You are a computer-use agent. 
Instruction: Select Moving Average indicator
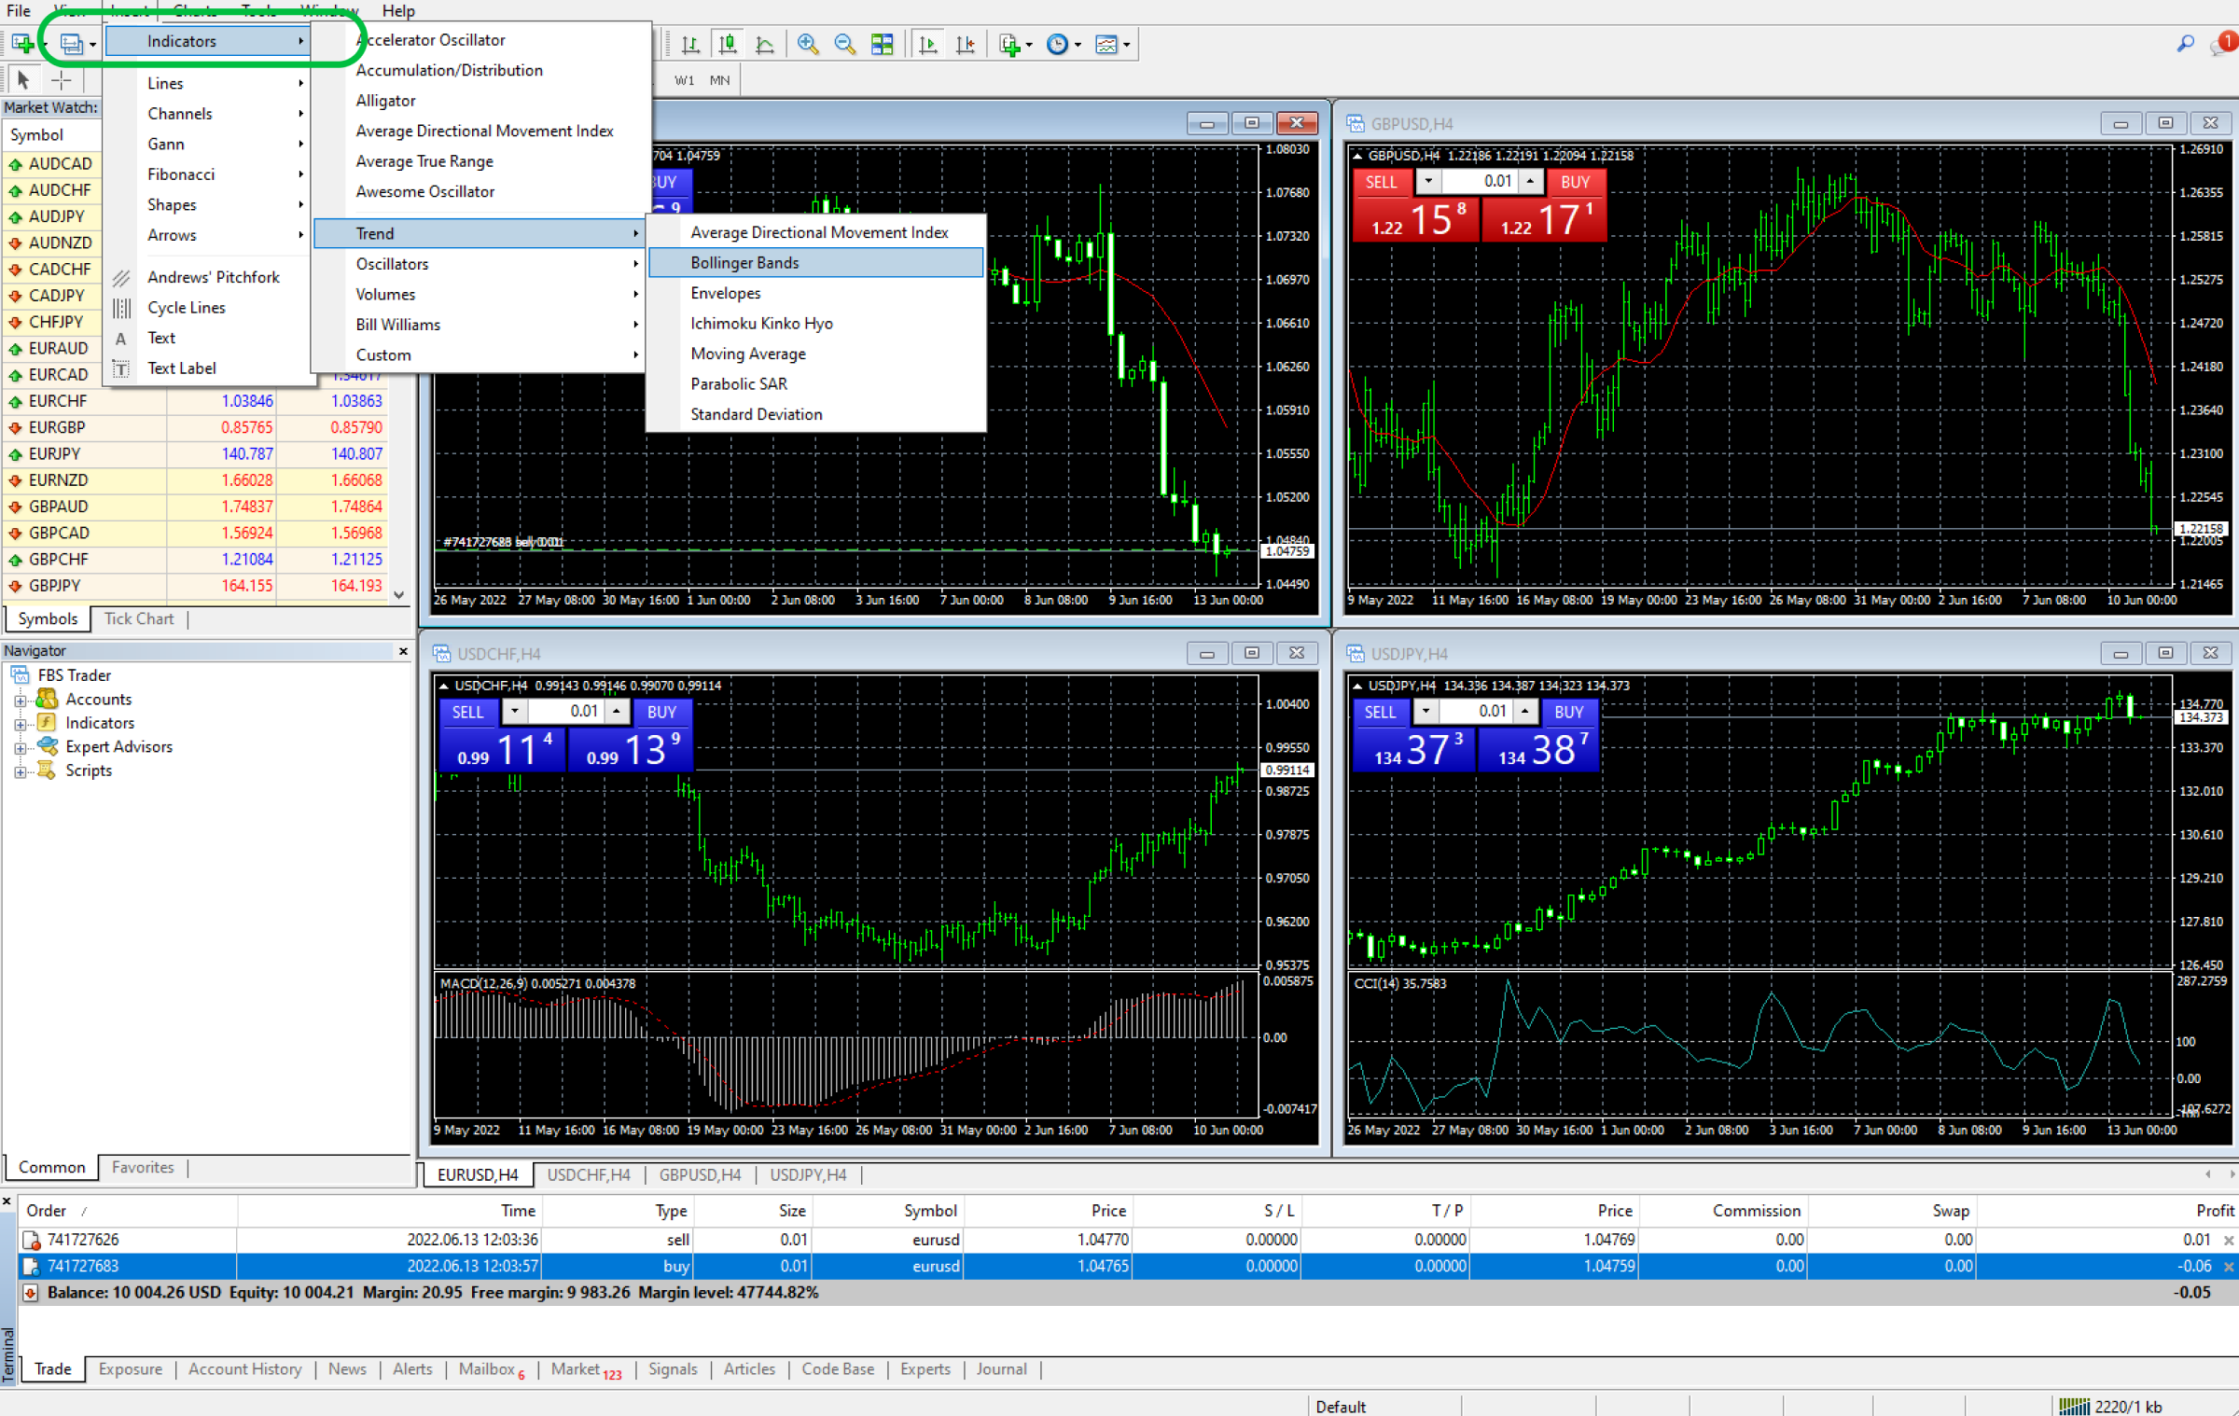click(x=815, y=354)
